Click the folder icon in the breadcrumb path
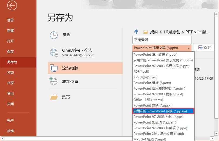Viewport: 219px width, 141px height. [x=146, y=32]
